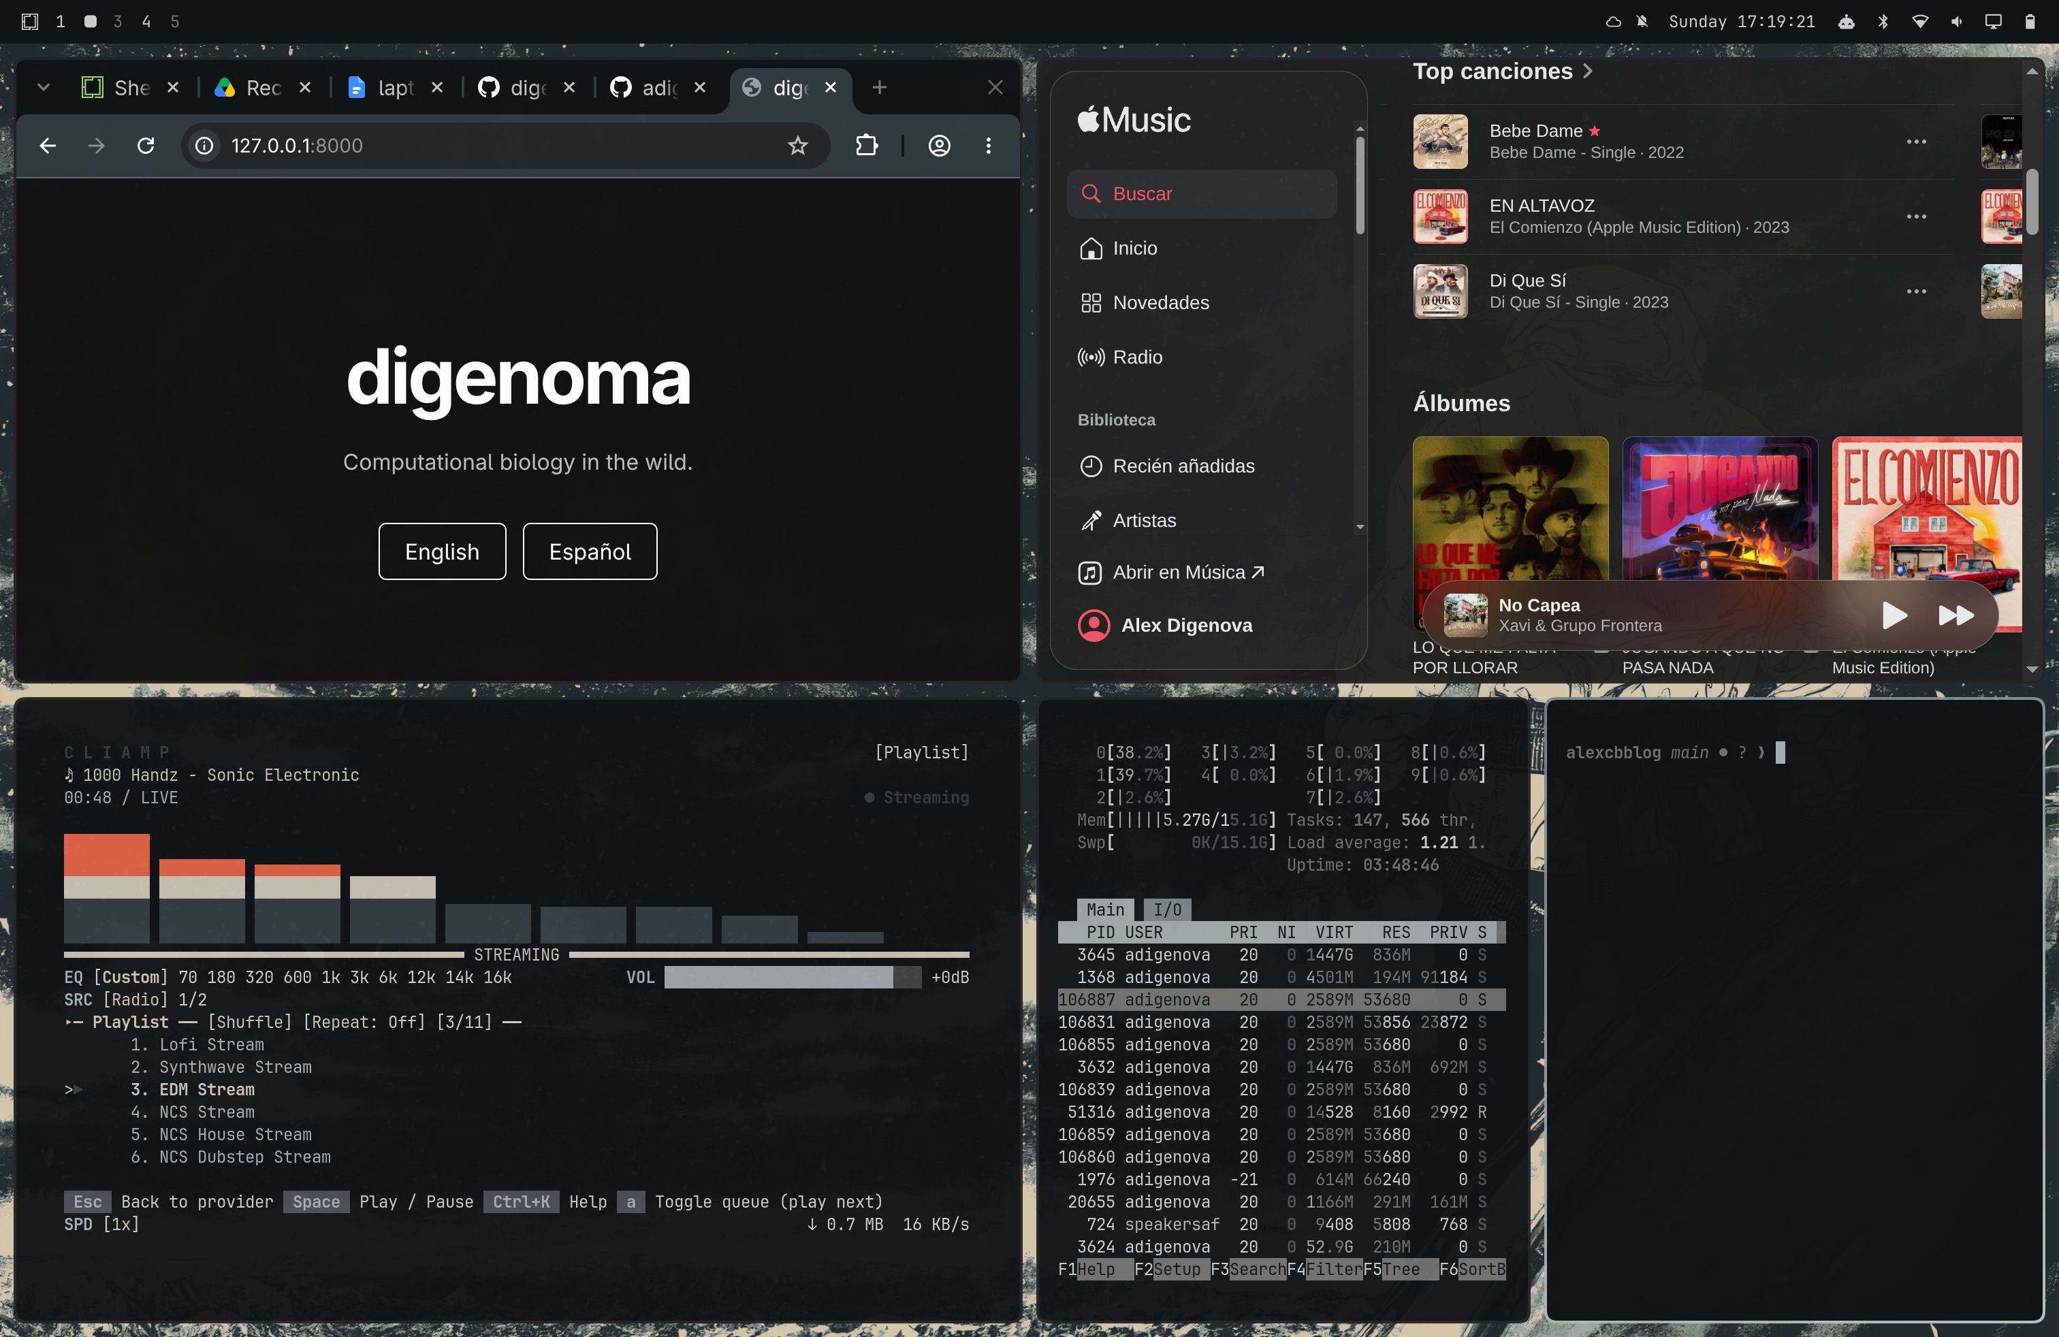Click Abrir en Música link

point(1172,573)
